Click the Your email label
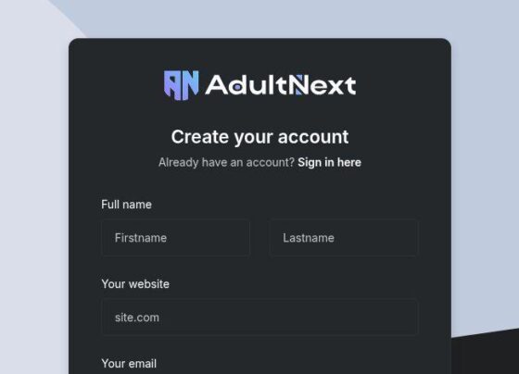Image resolution: width=519 pixels, height=374 pixels. click(x=129, y=364)
